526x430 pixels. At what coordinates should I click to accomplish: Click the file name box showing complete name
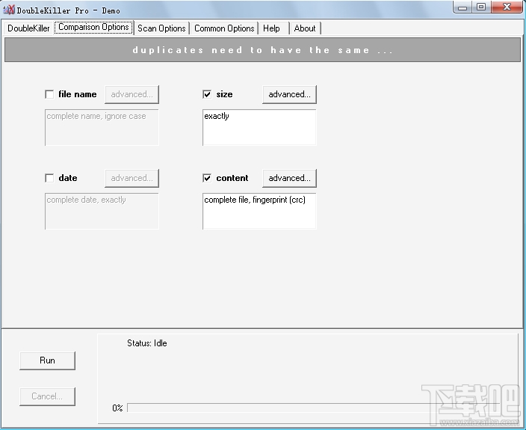(102, 127)
